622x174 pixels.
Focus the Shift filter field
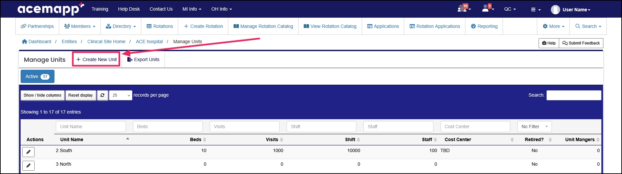(x=321, y=127)
